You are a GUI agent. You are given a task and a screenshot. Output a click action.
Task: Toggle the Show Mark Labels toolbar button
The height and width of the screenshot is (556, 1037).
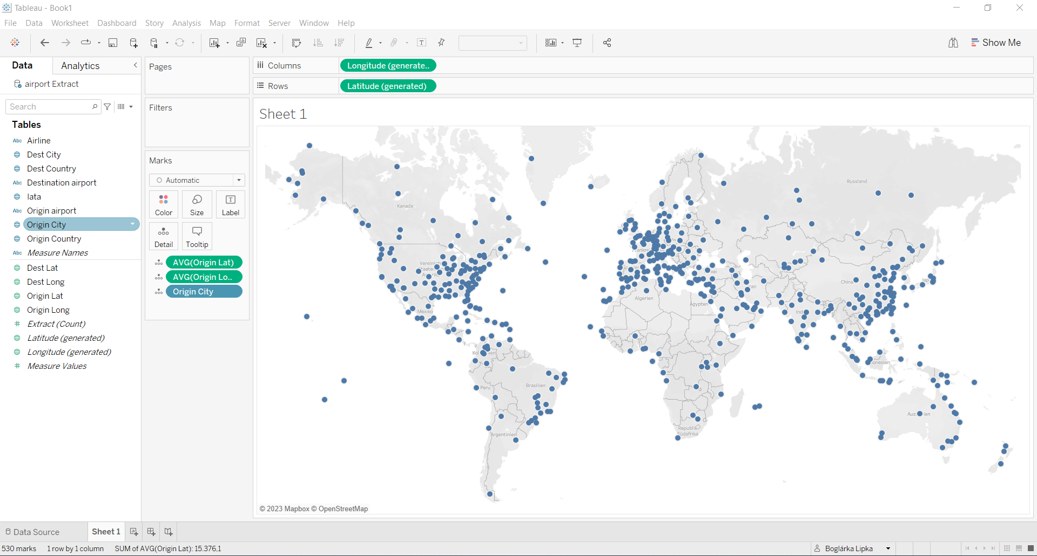click(422, 43)
